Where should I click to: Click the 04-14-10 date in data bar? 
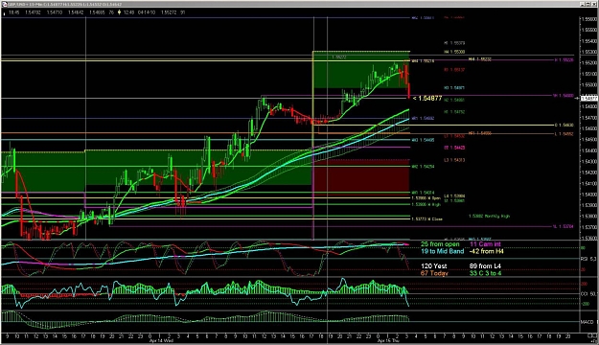[147, 12]
